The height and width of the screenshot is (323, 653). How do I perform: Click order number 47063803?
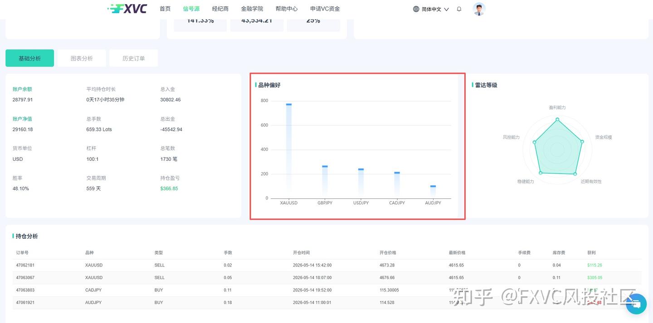[x=25, y=290]
